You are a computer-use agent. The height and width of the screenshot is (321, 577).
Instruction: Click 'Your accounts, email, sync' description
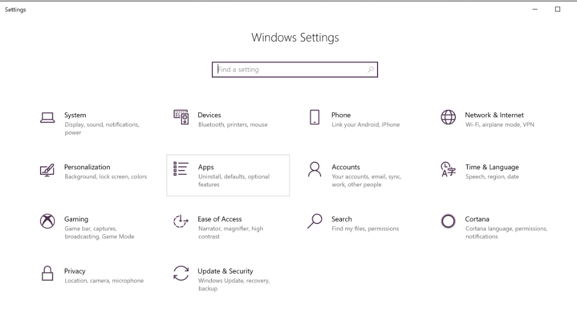point(366,181)
